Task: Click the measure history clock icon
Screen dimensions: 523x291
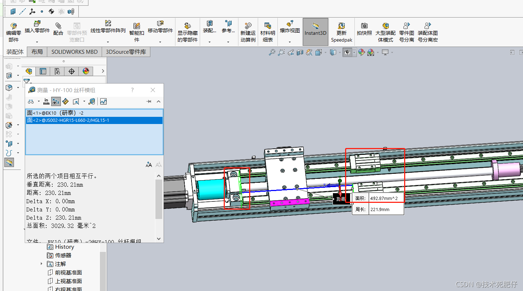Action: pyautogui.click(x=92, y=101)
